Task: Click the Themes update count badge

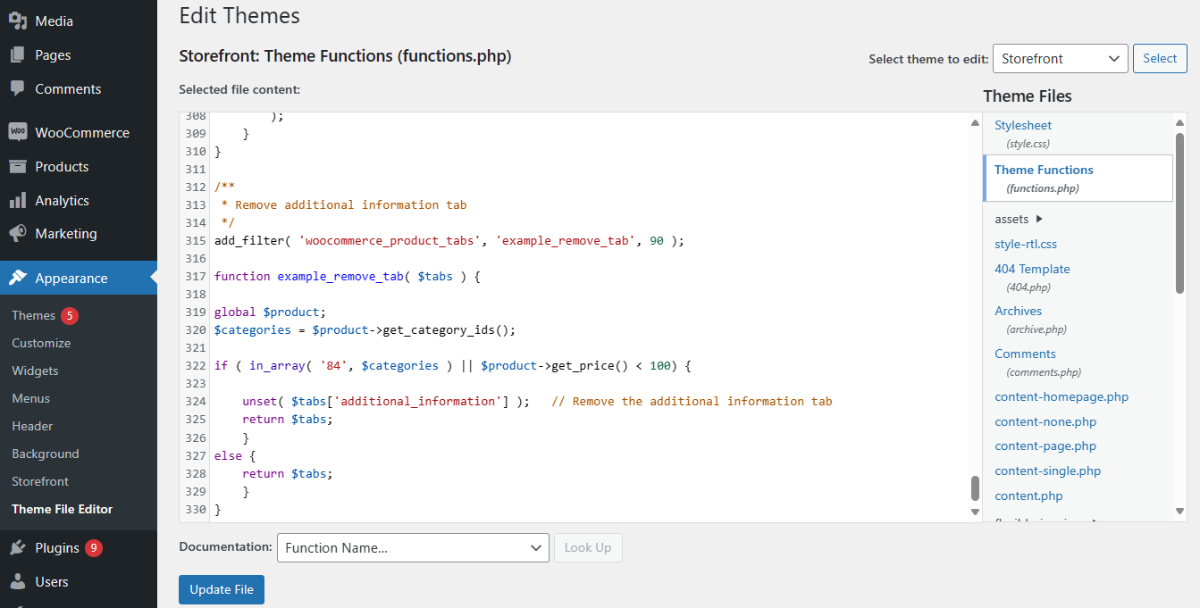Action: click(70, 315)
